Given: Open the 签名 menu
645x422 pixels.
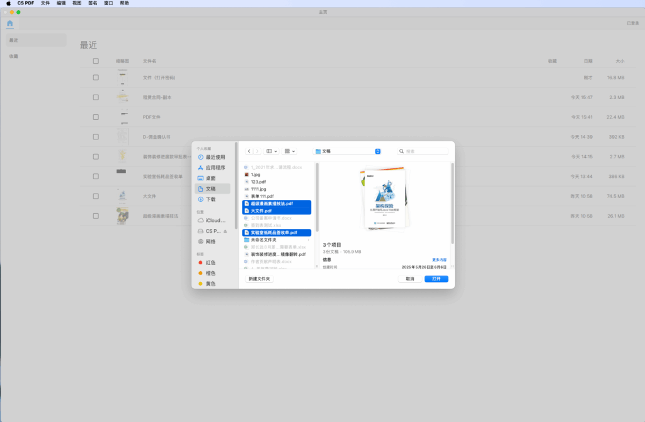Looking at the screenshot, I should tap(93, 3).
